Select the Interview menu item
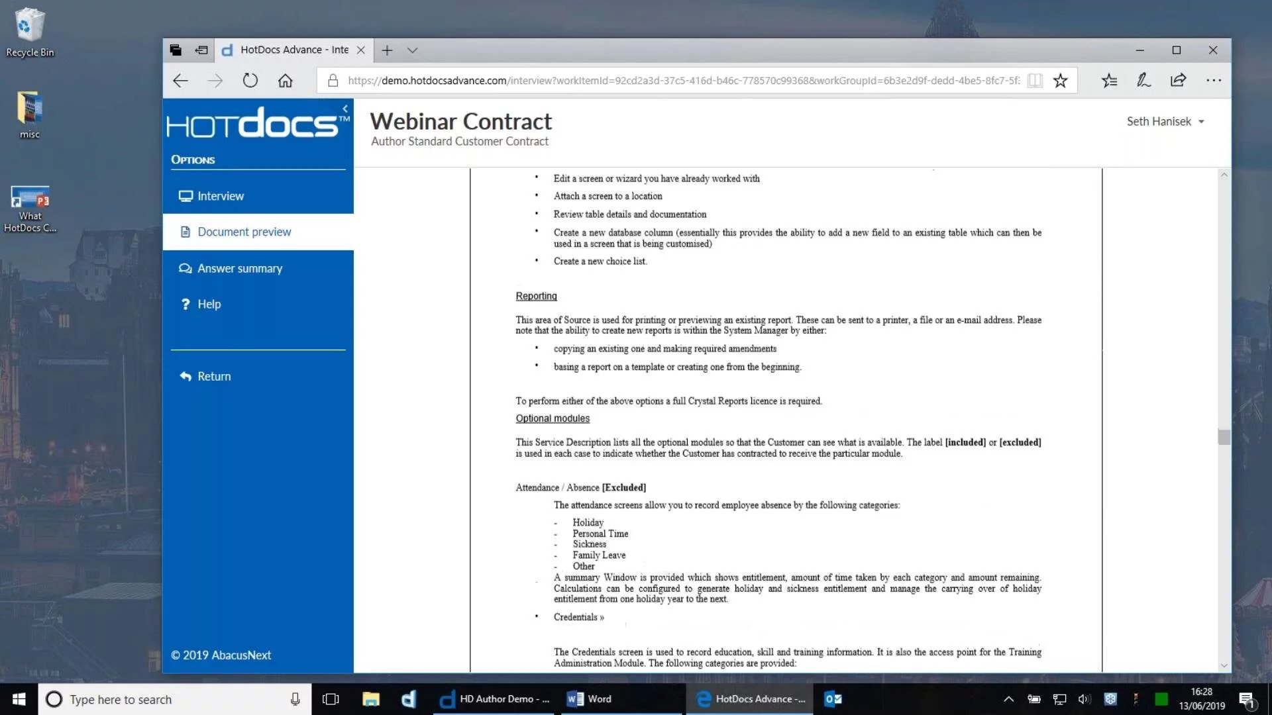The image size is (1272, 715). click(x=221, y=195)
